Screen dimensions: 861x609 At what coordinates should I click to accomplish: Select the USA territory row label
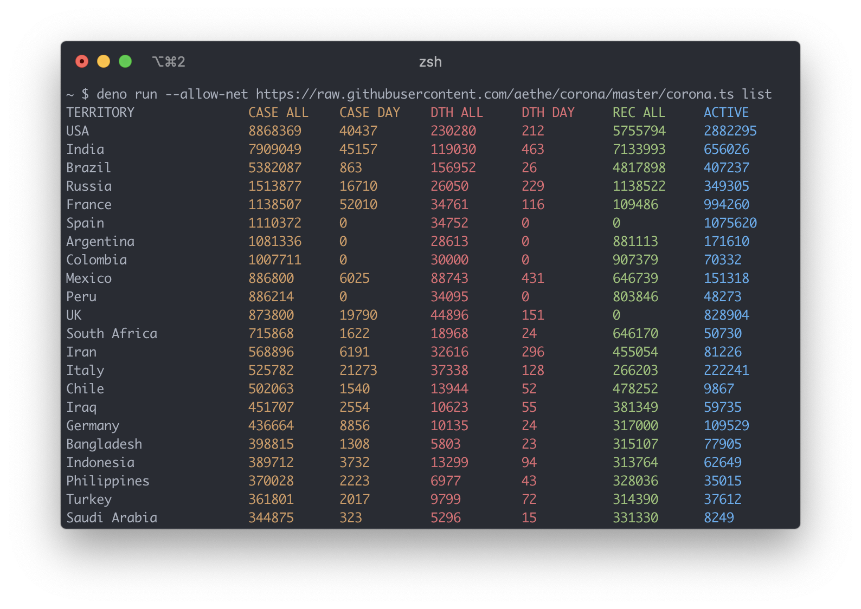pos(78,131)
